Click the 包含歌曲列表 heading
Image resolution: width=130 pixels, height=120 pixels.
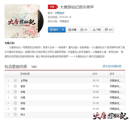point(16,67)
